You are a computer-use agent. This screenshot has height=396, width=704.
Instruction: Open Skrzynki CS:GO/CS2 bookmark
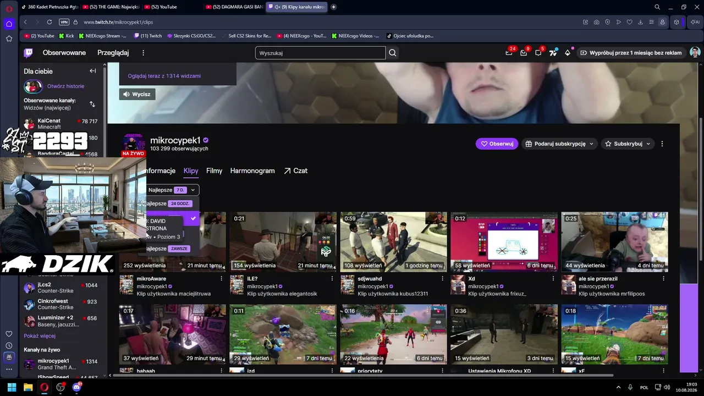click(x=191, y=36)
